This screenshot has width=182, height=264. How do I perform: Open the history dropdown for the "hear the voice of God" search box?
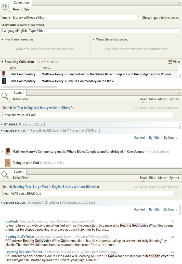pos(176,115)
